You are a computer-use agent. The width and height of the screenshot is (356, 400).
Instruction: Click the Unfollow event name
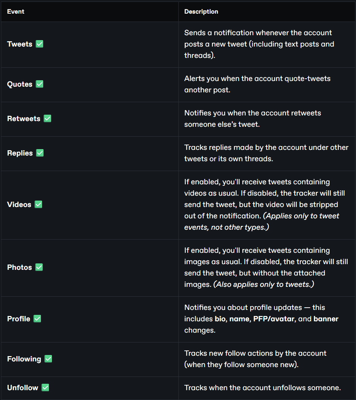(x=22, y=388)
